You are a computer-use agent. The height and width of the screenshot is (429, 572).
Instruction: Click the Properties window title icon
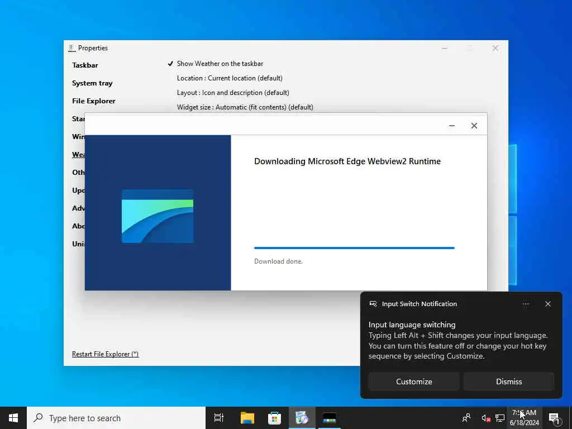tap(72, 48)
